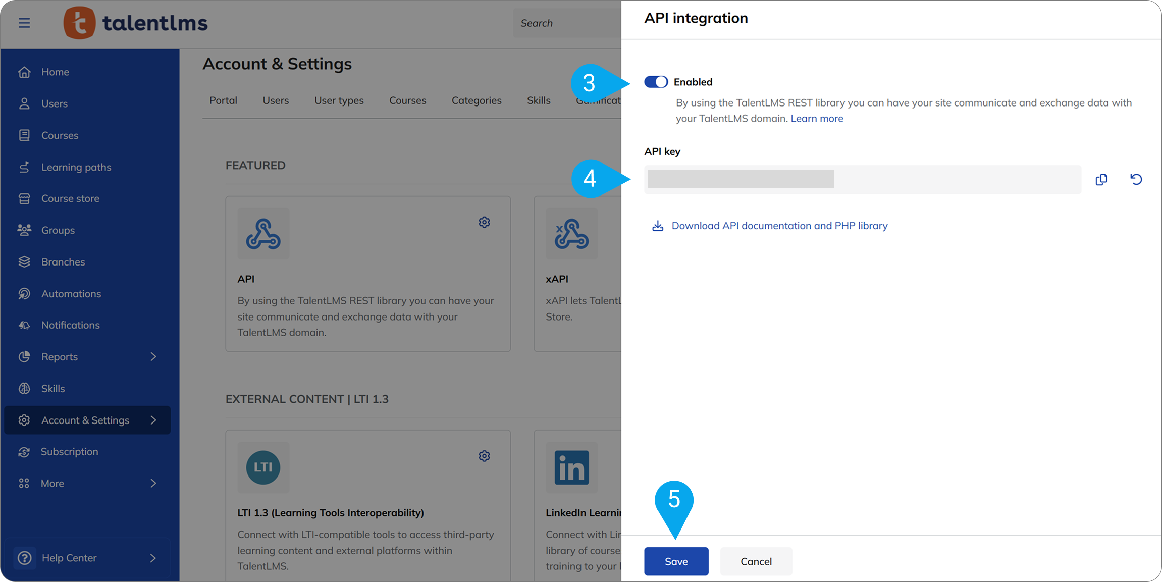
Task: Cancel the API integration panel
Action: (x=756, y=561)
